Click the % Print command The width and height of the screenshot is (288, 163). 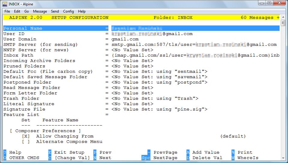coord(242,153)
